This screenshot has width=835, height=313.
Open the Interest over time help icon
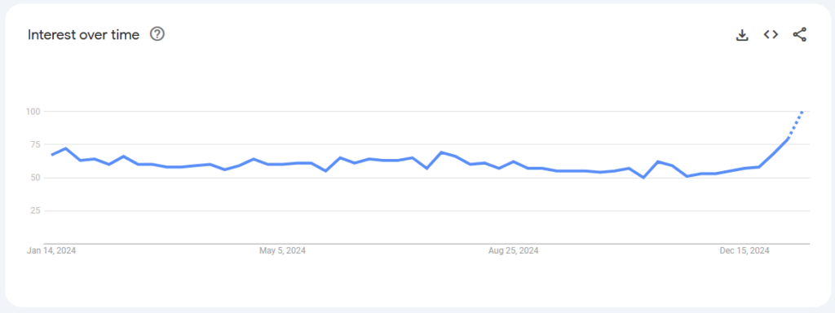pyautogui.click(x=157, y=34)
